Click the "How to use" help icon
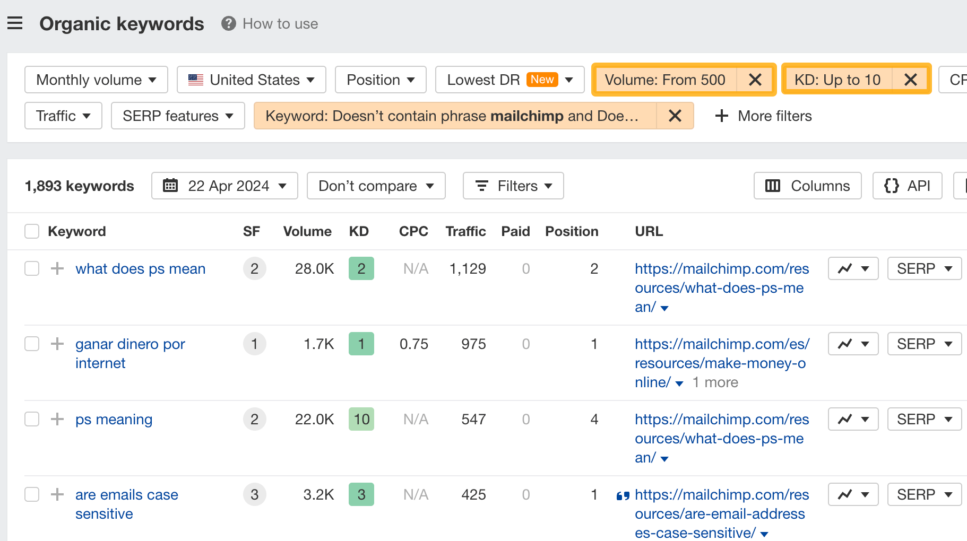The height and width of the screenshot is (541, 967). pos(228,23)
